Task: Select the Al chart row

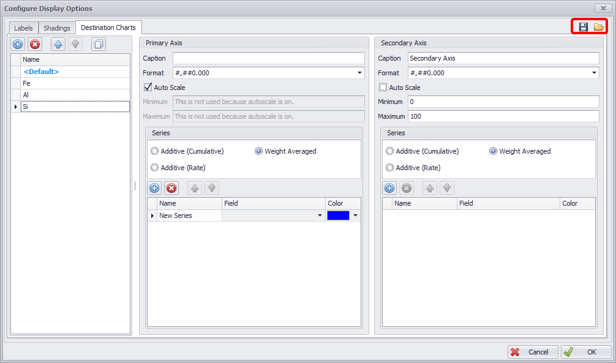Action: (75, 95)
